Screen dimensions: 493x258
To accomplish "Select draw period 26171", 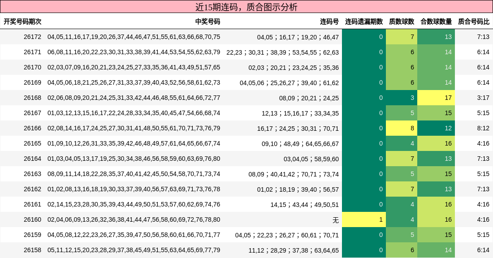I will point(32,52).
